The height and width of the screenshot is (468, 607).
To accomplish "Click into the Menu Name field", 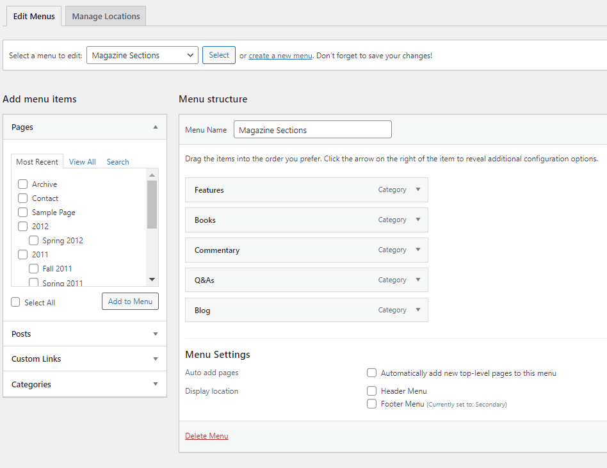I will pos(312,130).
